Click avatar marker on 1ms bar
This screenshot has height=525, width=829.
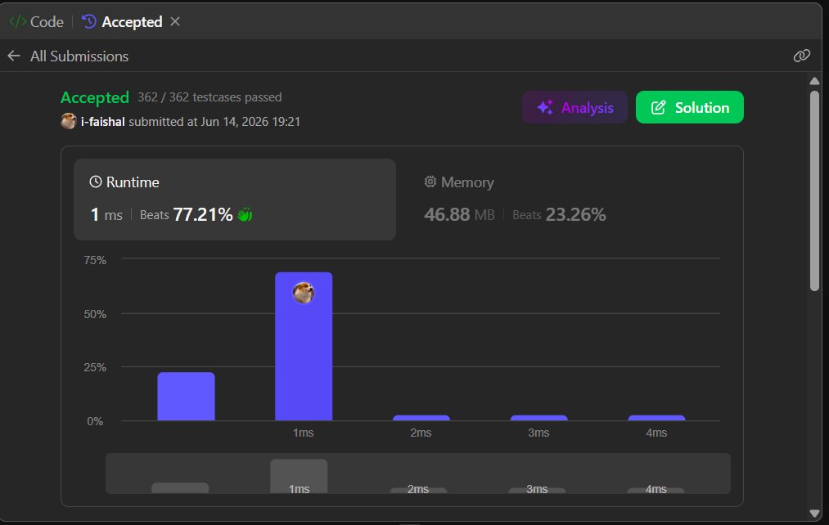304,293
